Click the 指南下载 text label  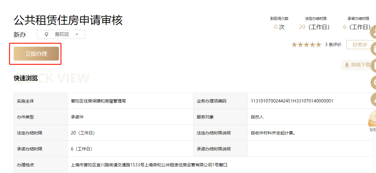coord(361,65)
